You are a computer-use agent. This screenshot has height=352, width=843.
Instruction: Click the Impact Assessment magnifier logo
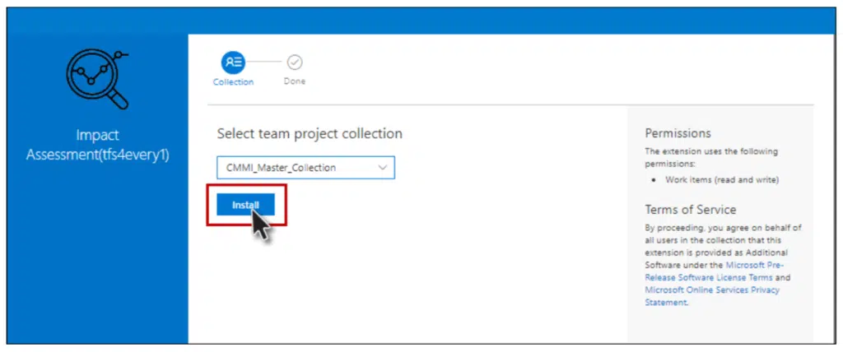click(x=96, y=77)
